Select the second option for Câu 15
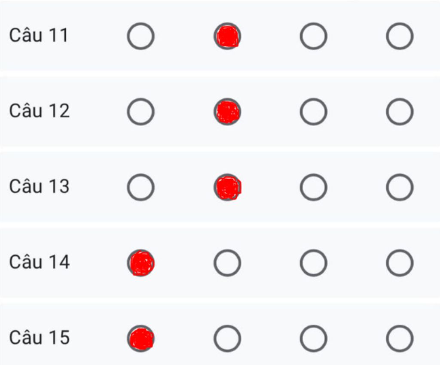The image size is (440, 365). click(227, 338)
